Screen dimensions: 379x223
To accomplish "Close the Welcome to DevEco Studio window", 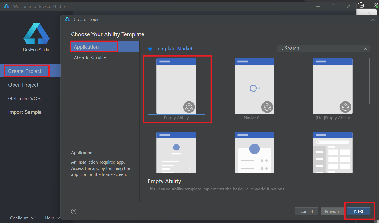I will click(x=349, y=6).
